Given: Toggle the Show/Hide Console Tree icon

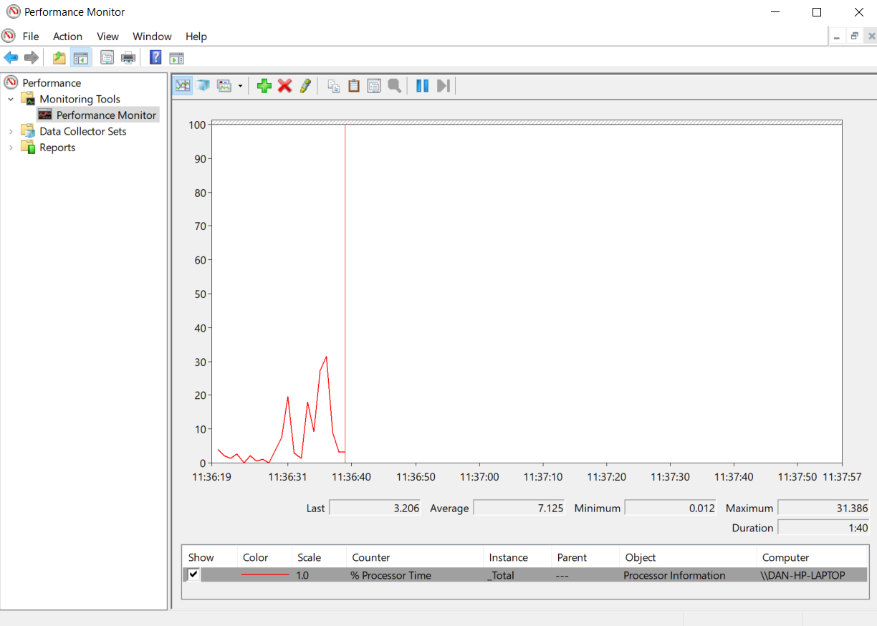Looking at the screenshot, I should [80, 57].
